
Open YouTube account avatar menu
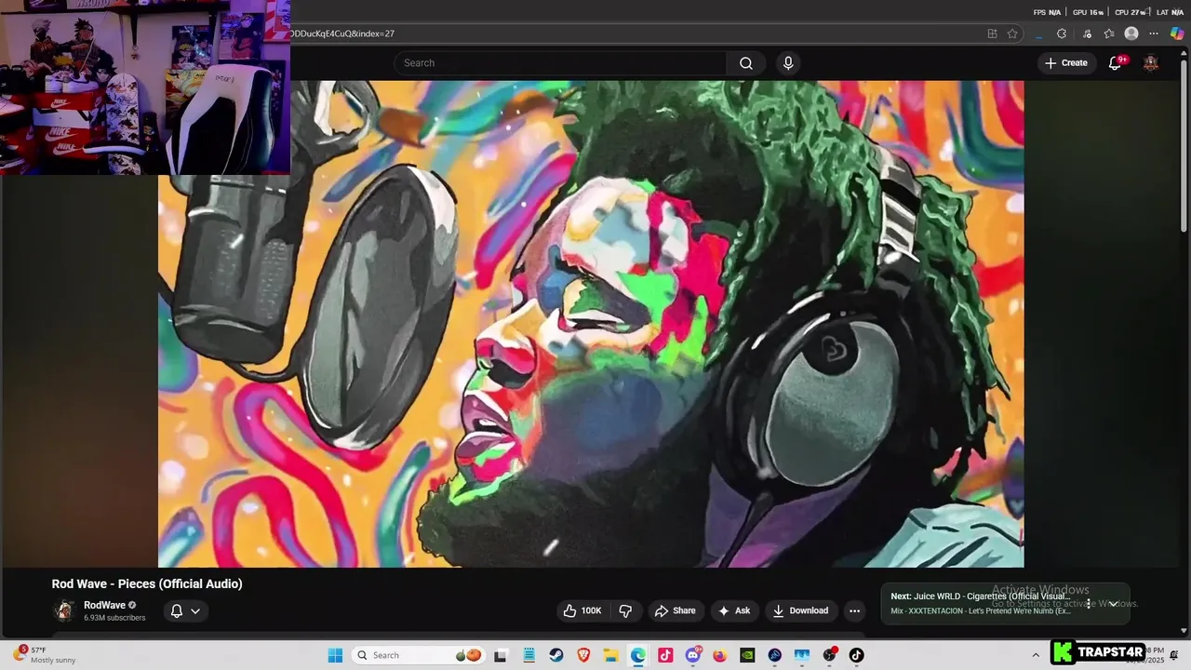coord(1151,63)
